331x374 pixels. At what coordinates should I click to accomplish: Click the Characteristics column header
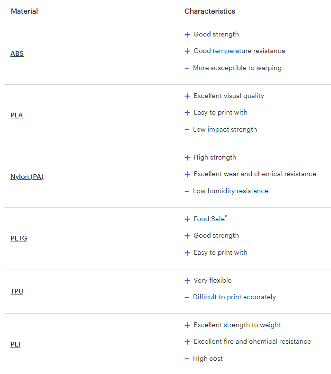pos(210,11)
